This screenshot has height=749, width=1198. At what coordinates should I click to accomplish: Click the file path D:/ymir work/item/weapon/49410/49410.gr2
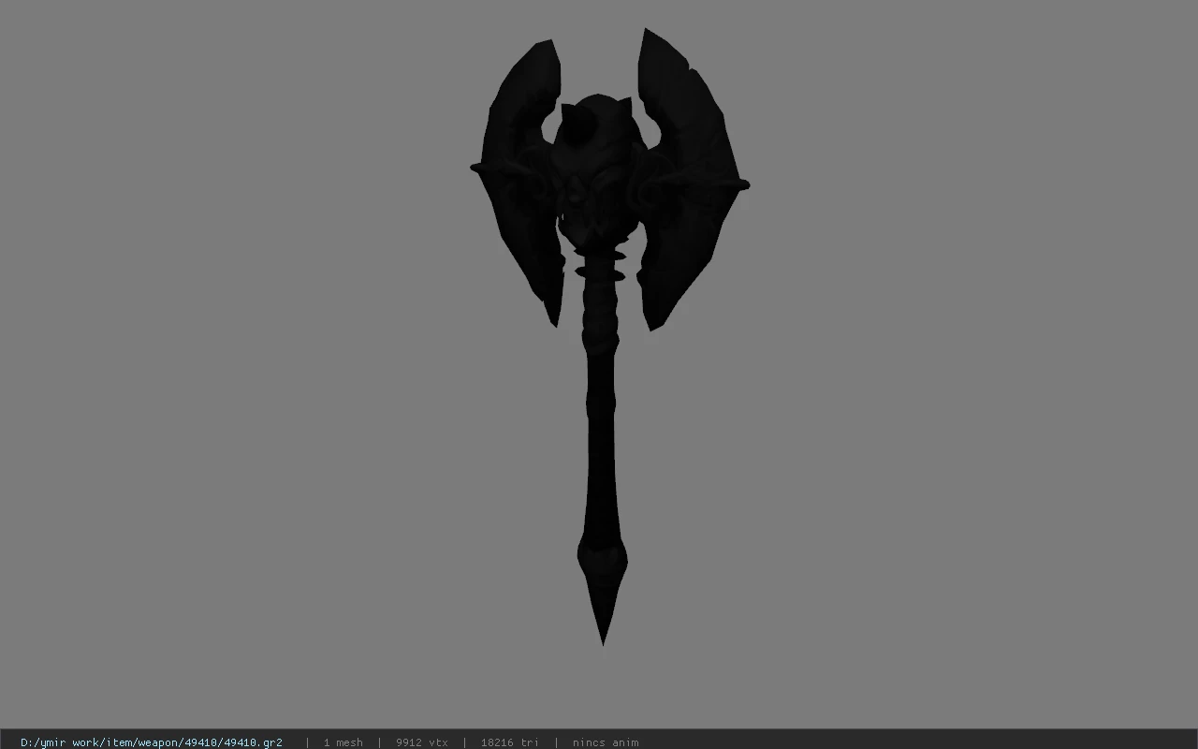pos(152,742)
